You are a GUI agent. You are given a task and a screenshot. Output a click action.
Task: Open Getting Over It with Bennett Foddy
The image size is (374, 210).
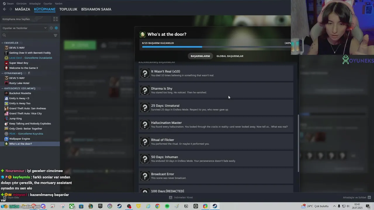tap(30, 53)
